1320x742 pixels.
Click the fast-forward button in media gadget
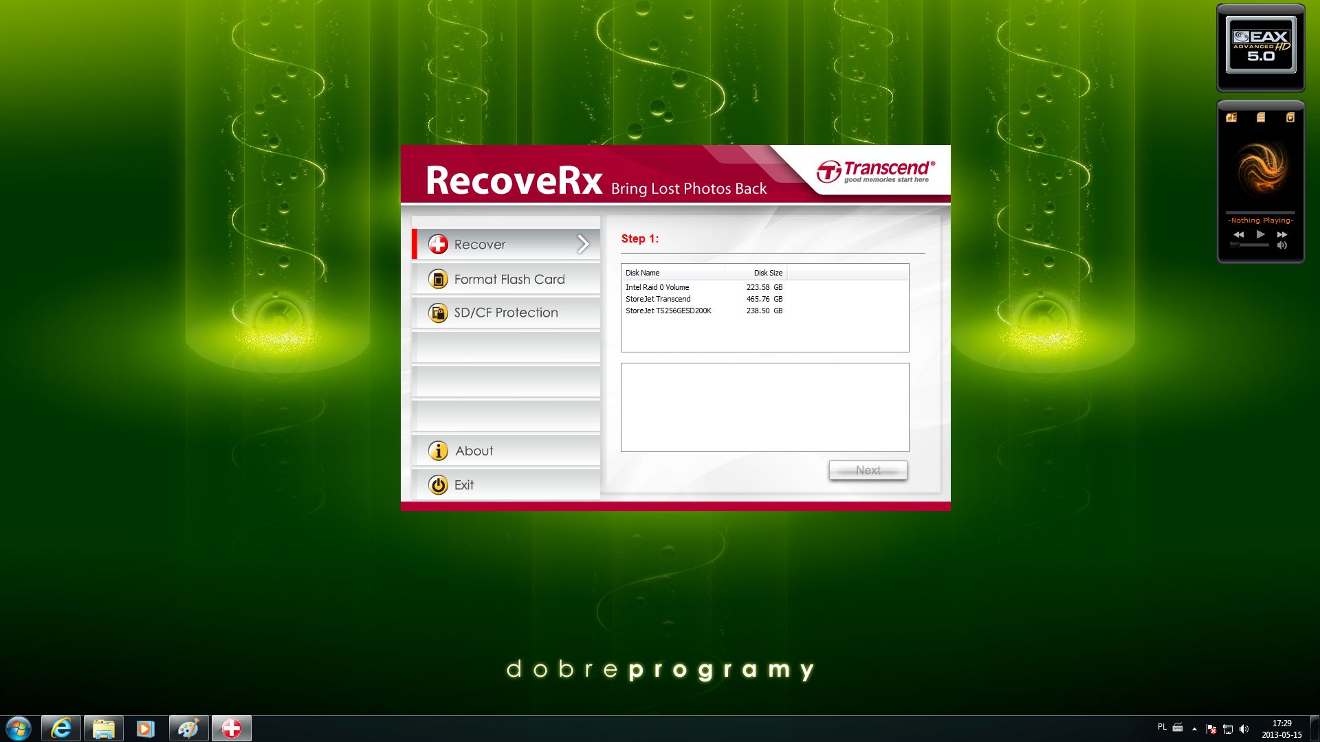click(x=1282, y=235)
